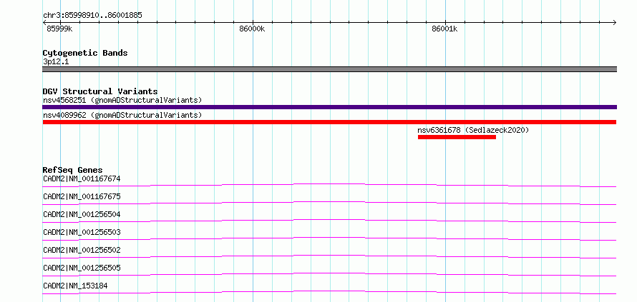Screen dimensions: 637x302
Task: Select the purple nsv4568251 variant bar
Action: coord(329,107)
